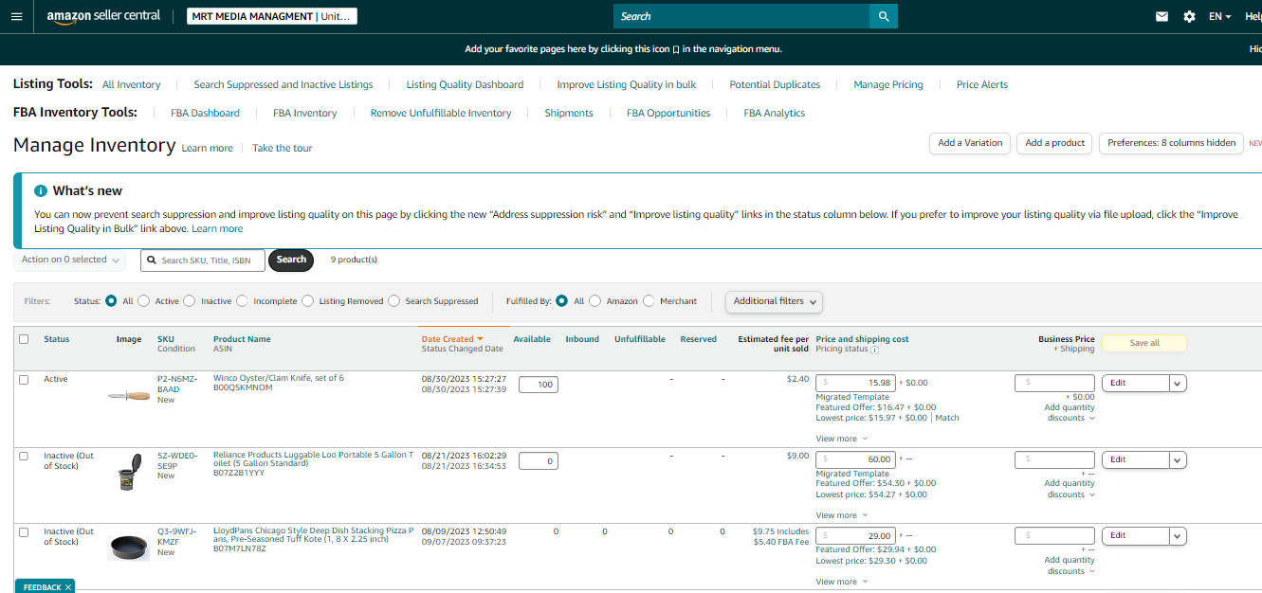
Task: Click the What's new info icon
Action: point(41,190)
